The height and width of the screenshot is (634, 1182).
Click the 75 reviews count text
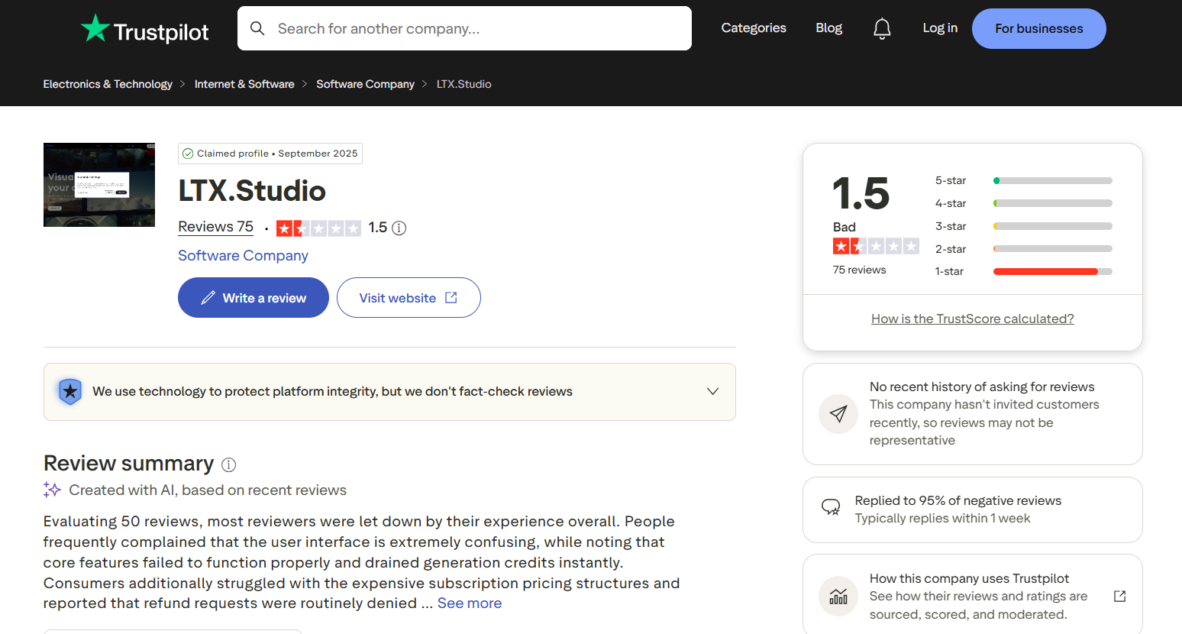[x=860, y=270]
